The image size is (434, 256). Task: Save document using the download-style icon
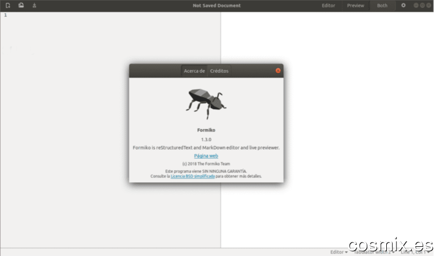click(34, 5)
